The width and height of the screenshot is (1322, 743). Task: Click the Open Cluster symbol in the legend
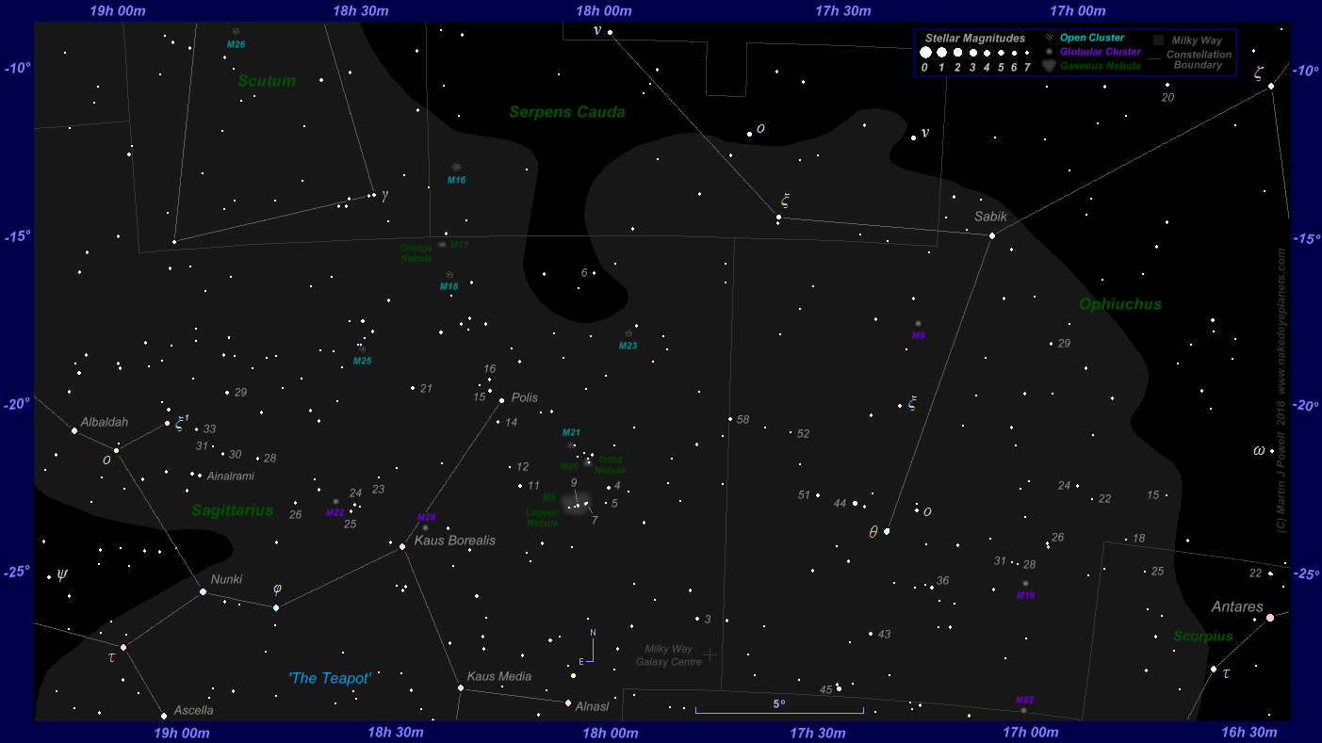pyautogui.click(x=1049, y=38)
